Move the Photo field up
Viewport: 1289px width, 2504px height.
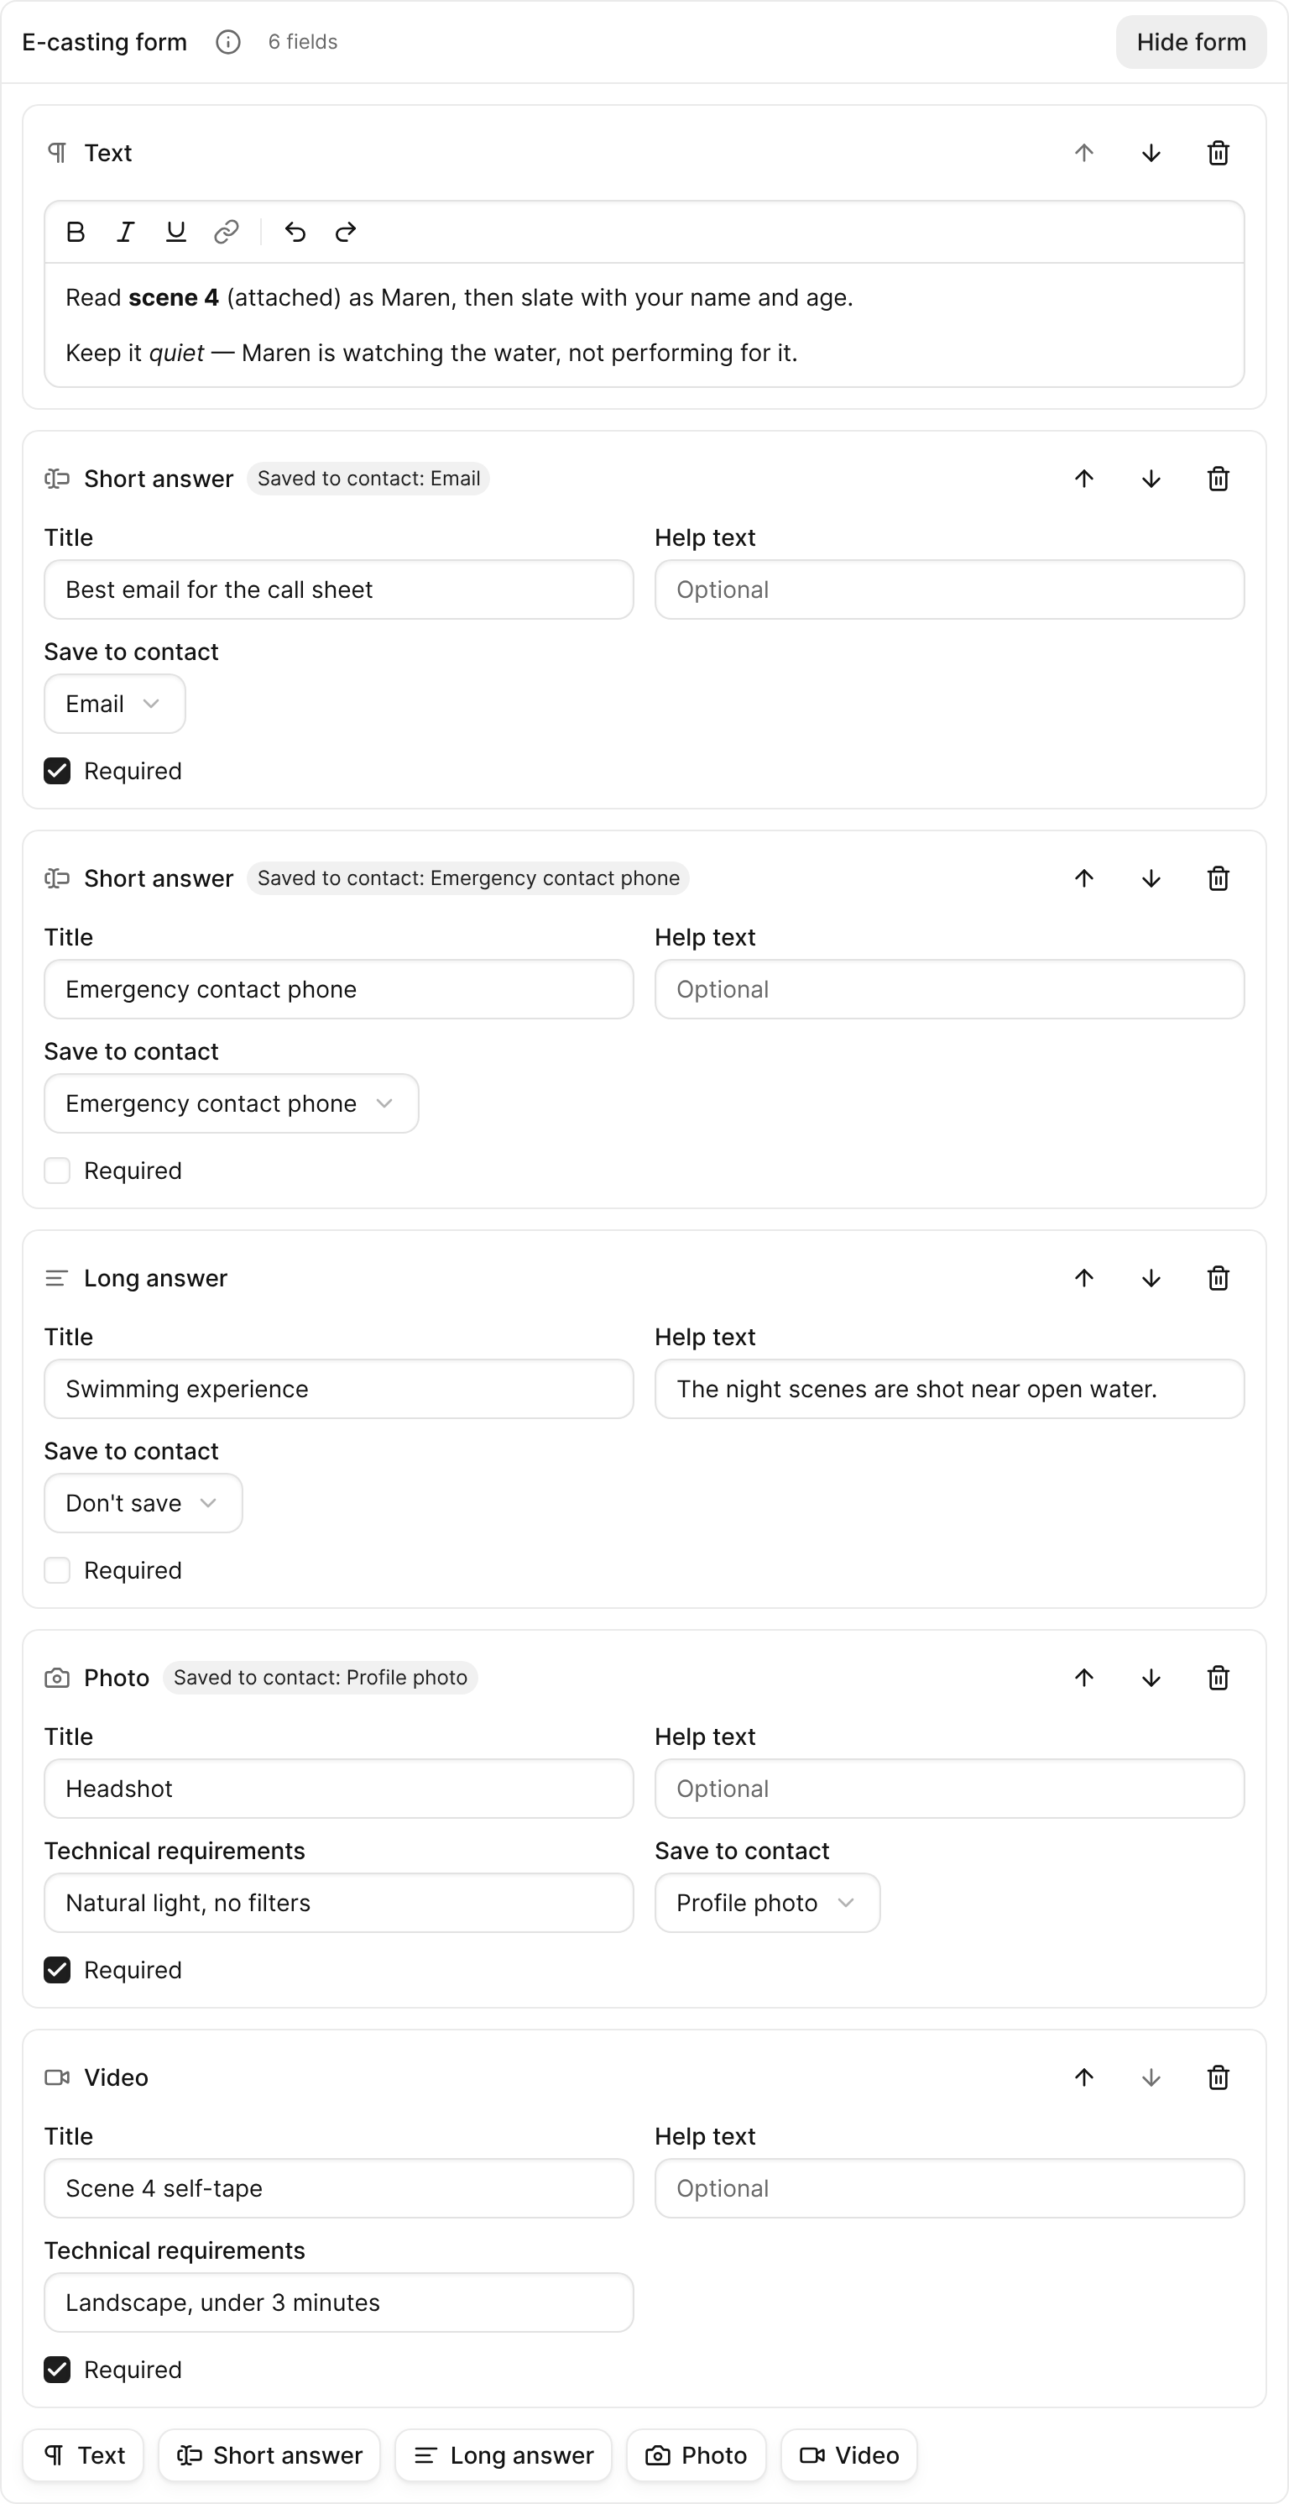coord(1084,1677)
